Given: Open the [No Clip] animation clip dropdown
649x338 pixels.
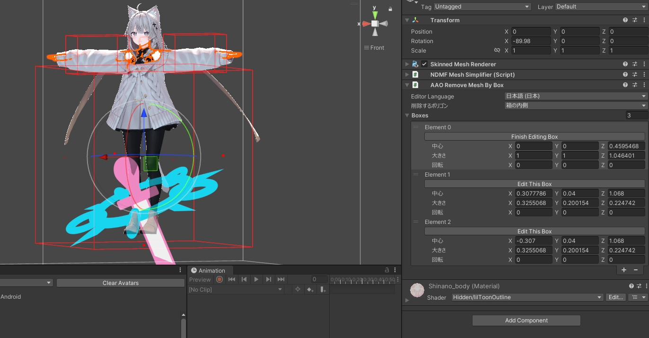Looking at the screenshot, I should (236, 289).
